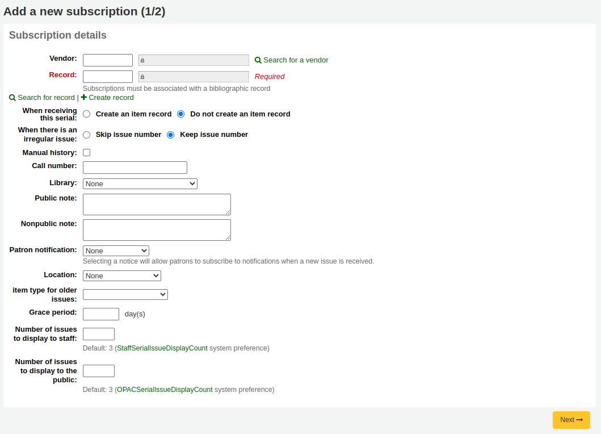
Task: Open the Location dropdown
Action: click(121, 275)
